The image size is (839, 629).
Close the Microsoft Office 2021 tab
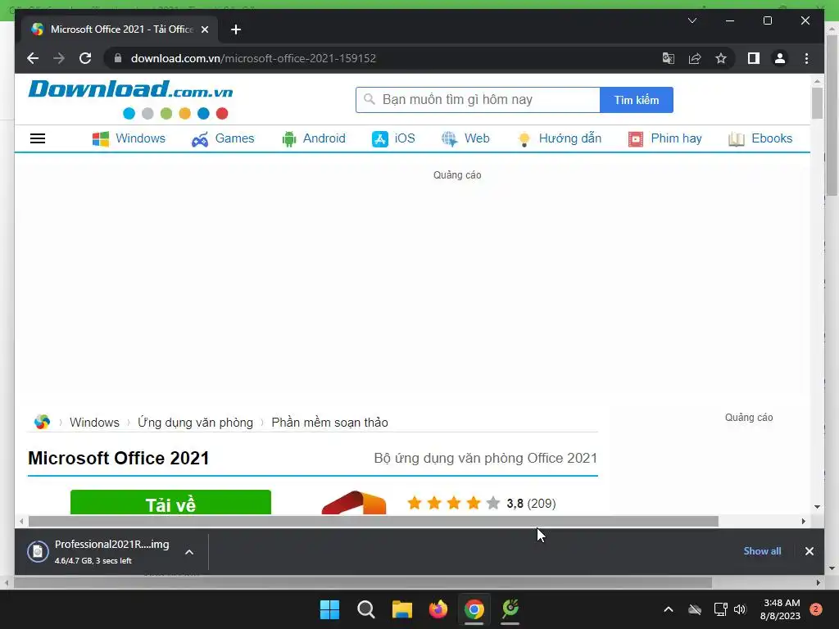(x=204, y=29)
